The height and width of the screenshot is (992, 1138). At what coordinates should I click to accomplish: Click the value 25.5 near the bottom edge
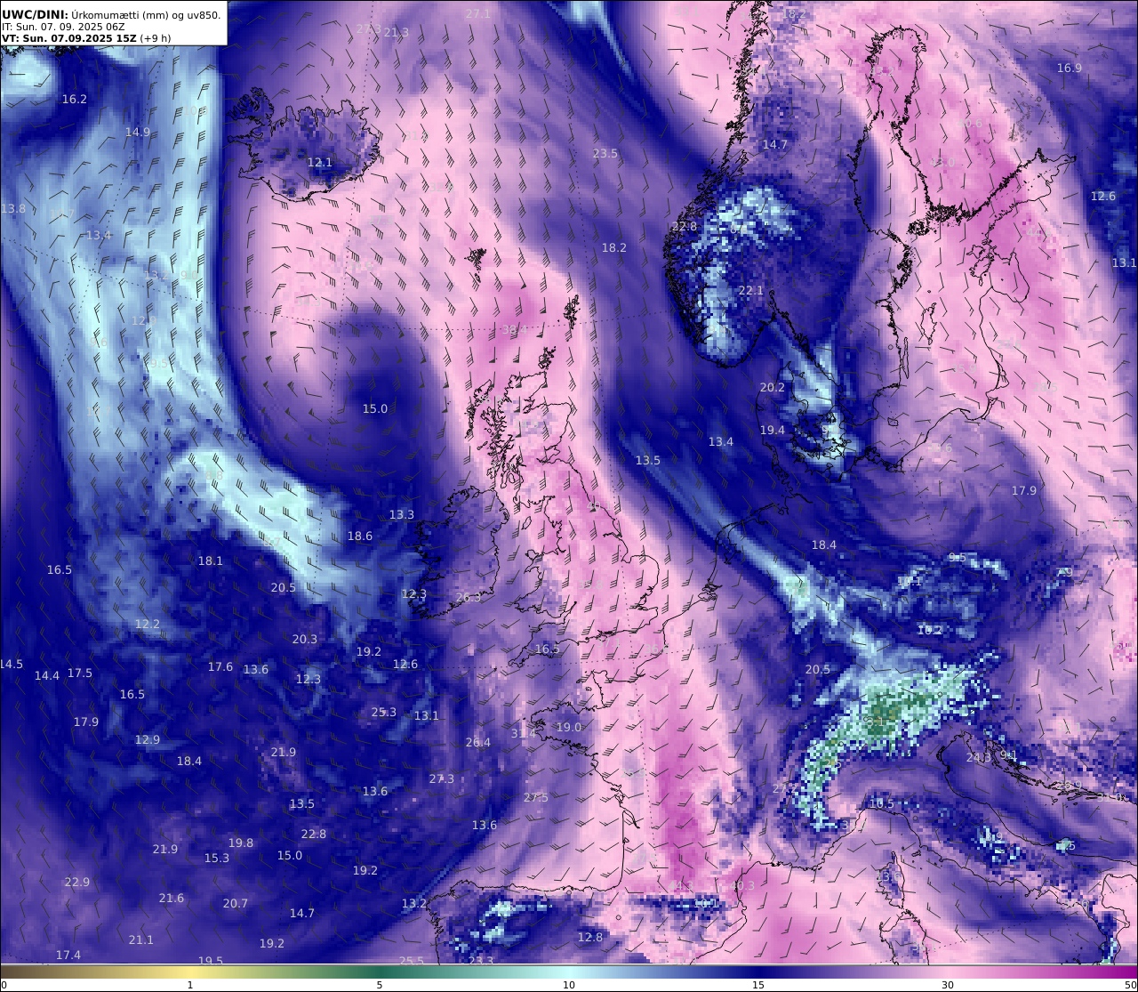pos(412,960)
